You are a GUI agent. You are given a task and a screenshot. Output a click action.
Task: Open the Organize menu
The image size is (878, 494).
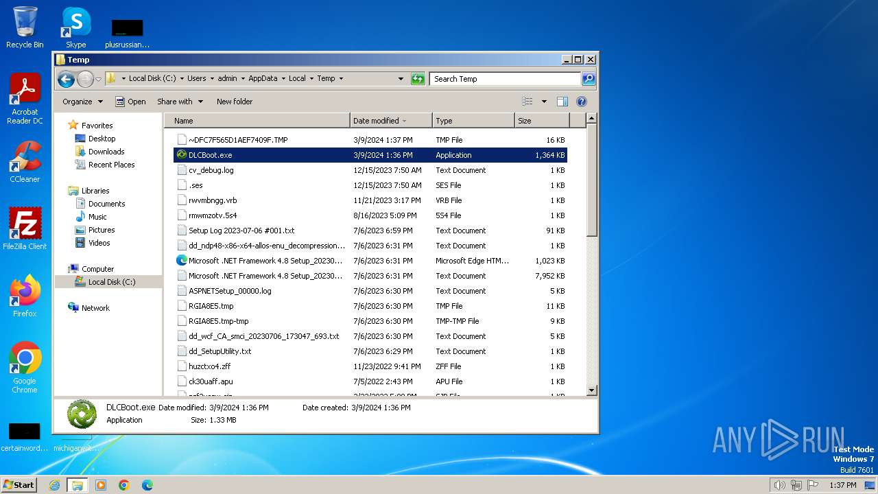(x=82, y=102)
